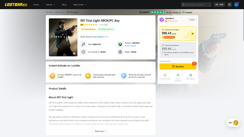Click the Instant Delivery icon
244x137 pixels.
point(165,75)
